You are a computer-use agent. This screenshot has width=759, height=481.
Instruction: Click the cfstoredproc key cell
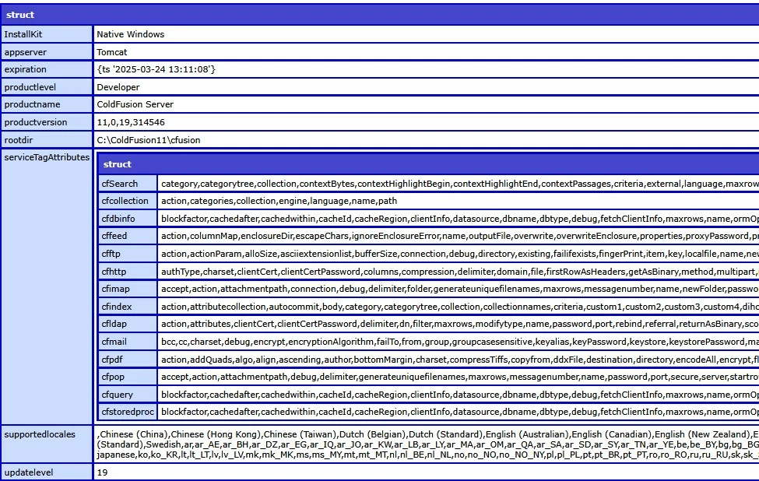click(x=128, y=412)
